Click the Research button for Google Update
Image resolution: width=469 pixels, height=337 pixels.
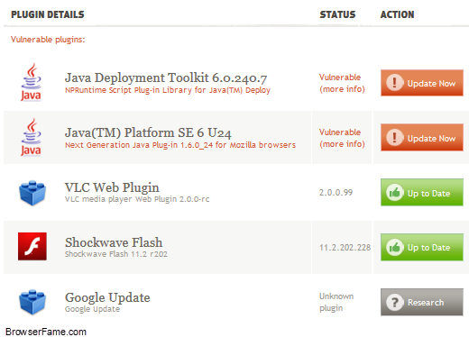tap(422, 302)
